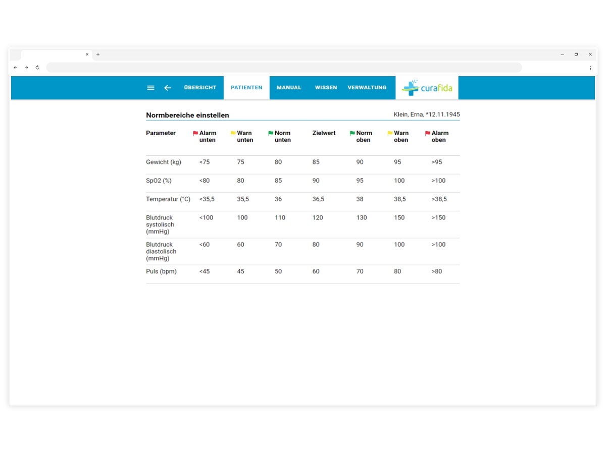Screen dimensions: 606x454
Task: Open the Manual tab
Action: tap(289, 88)
